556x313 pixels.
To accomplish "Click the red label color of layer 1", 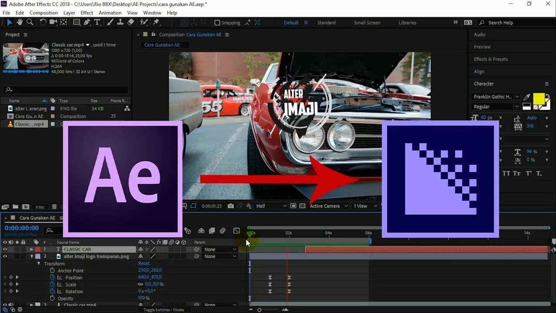I will point(37,250).
